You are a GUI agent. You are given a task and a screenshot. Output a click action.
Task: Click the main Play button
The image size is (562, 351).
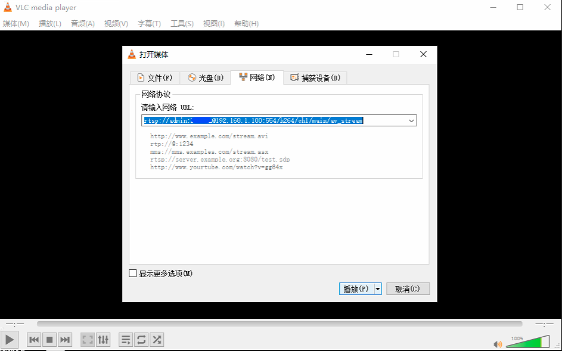[10, 340]
